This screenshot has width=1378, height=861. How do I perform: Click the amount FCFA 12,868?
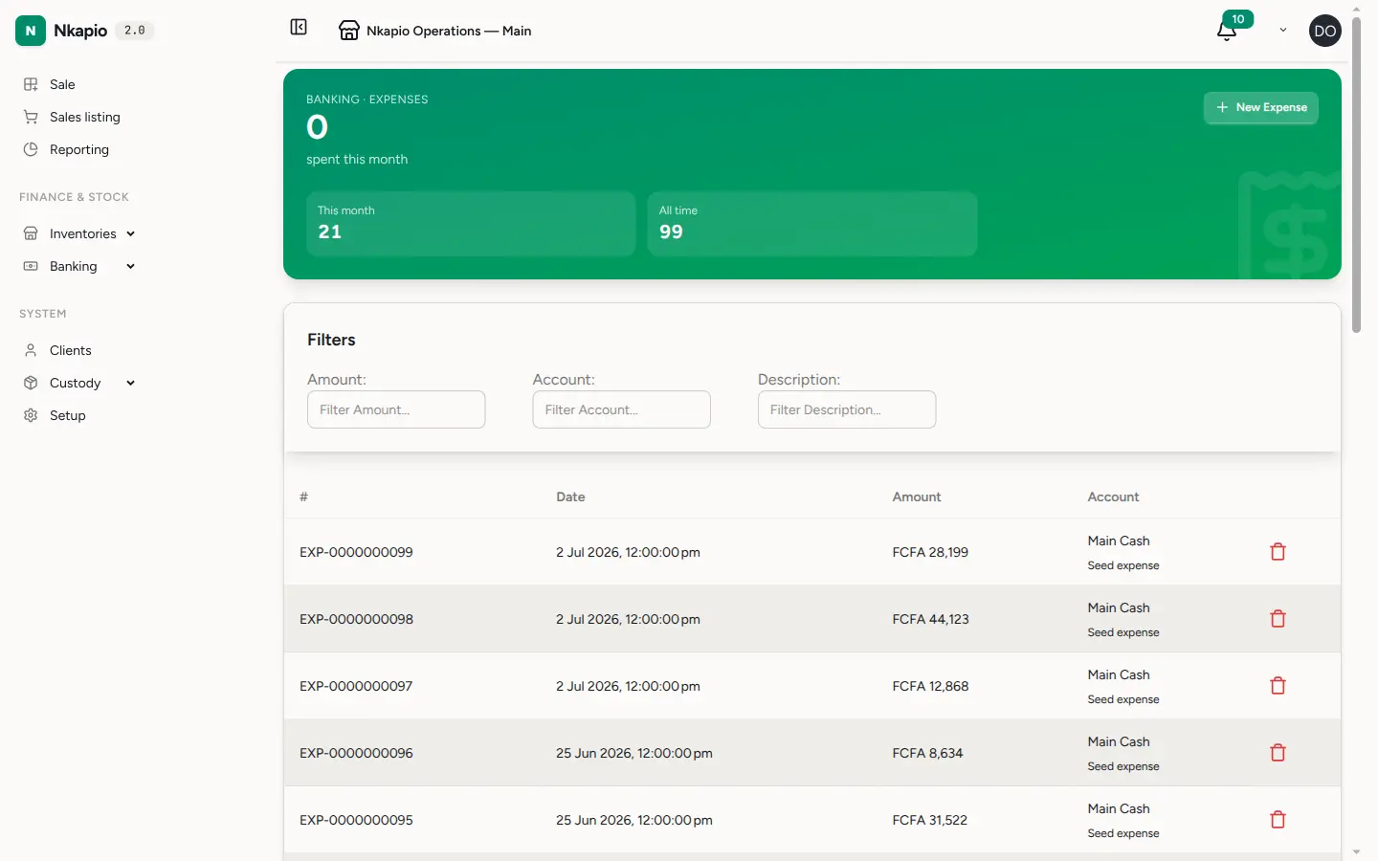931,686
